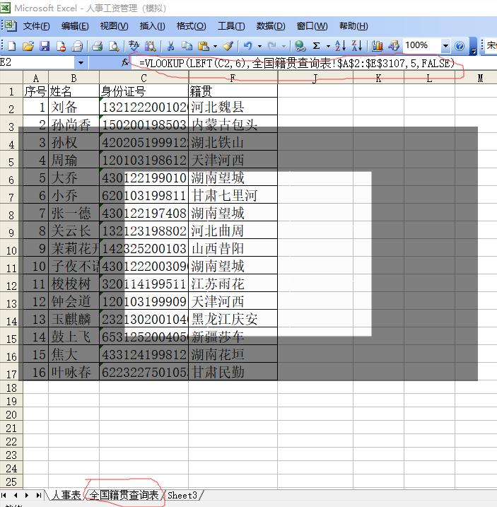This screenshot has width=497, height=507.
Task: Open the 数据(D) menu
Action: pyautogui.click(x=271, y=26)
